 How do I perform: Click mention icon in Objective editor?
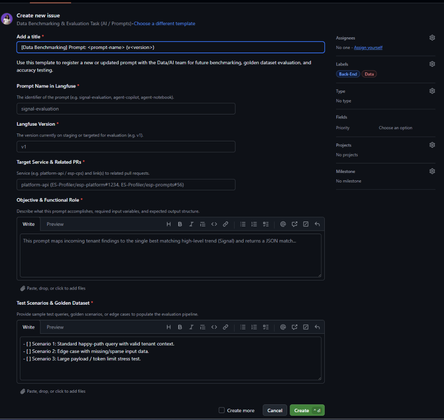point(283,224)
